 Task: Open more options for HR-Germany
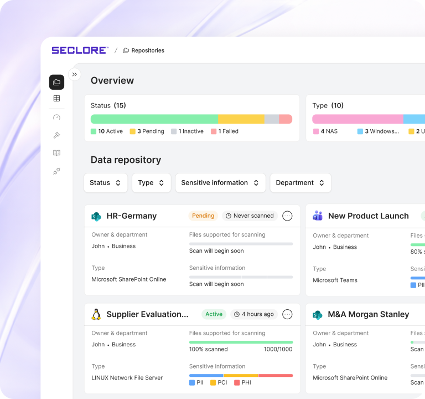tap(287, 216)
